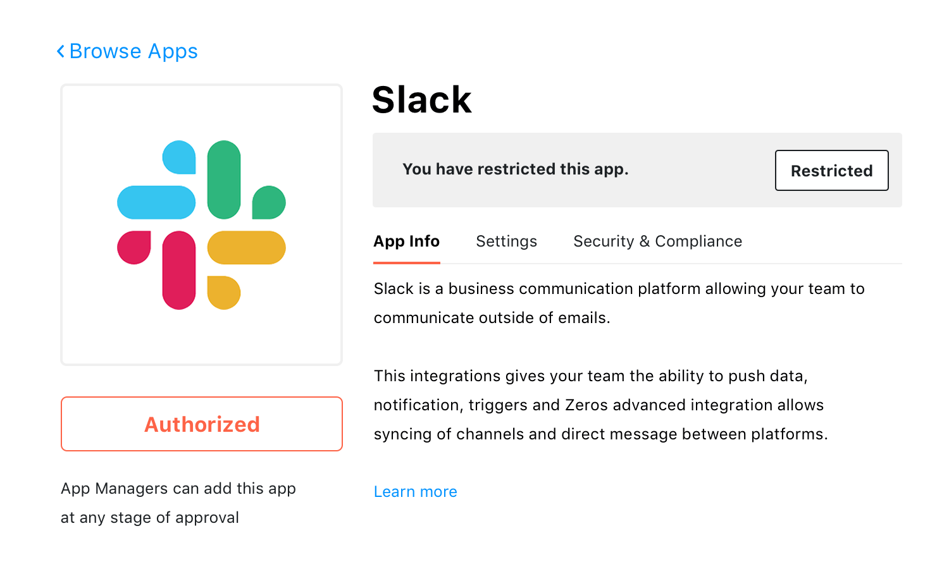Open the Security & Compliance tab
This screenshot has width=949, height=581.
coord(657,242)
